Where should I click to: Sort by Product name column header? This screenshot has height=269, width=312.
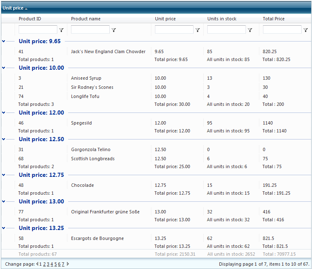(86, 19)
